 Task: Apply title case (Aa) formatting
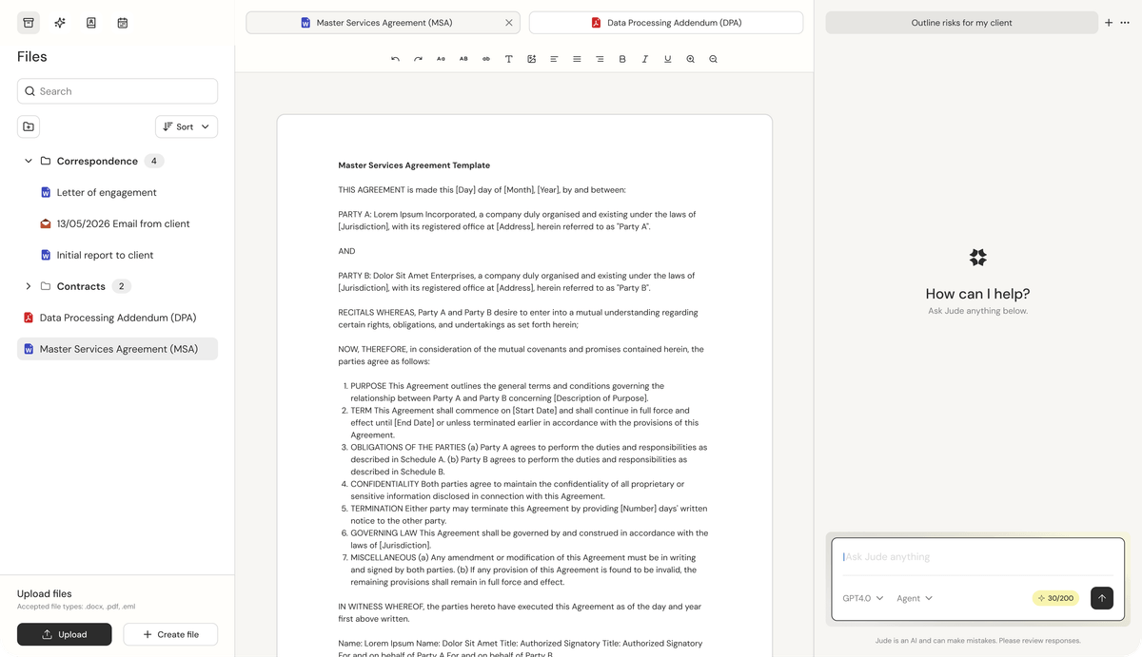(x=441, y=59)
